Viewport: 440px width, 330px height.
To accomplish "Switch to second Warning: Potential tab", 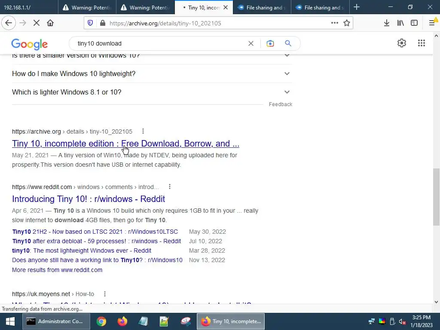I will tap(145, 7).
